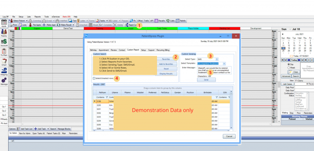Viewport: 314px width, 151px height.
Task: Open the Open Tasks (4) tab
Action: click(x=39, y=133)
